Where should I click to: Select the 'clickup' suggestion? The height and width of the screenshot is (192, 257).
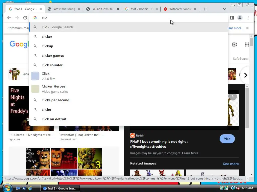(128, 46)
